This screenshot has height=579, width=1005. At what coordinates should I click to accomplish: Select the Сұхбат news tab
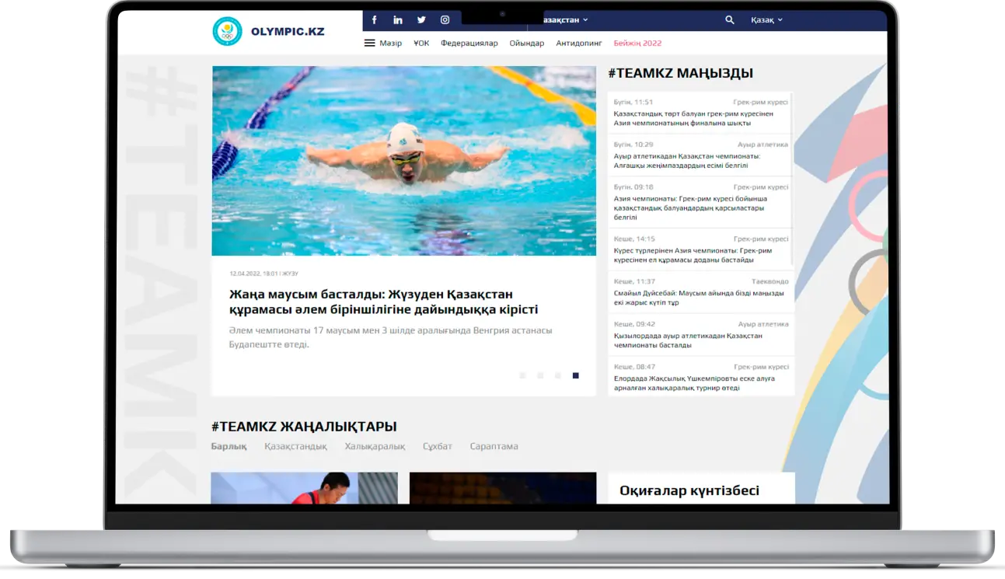[438, 447]
